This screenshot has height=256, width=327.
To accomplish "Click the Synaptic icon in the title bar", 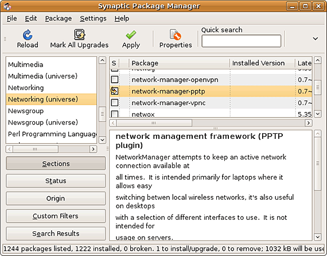I will [x=7, y=6].
